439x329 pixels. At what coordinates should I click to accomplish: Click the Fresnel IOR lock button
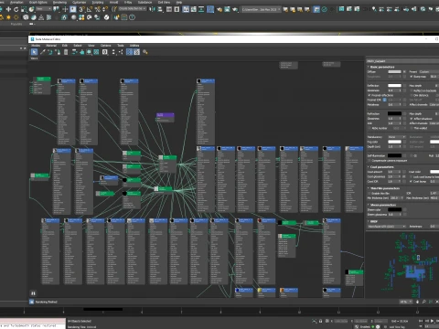click(384, 100)
